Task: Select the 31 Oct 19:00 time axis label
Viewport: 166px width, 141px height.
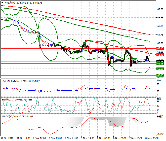Action: 23,138
